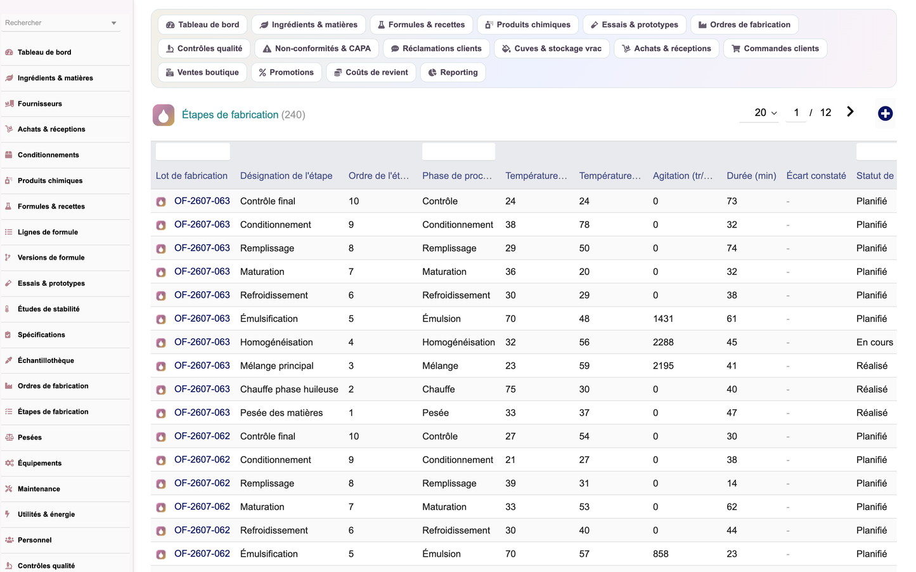Click the Tableau de bord sidebar icon

point(9,52)
